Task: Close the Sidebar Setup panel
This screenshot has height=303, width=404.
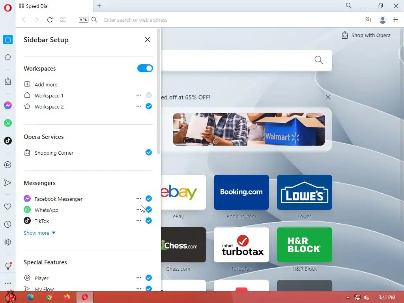Action: 148,39
